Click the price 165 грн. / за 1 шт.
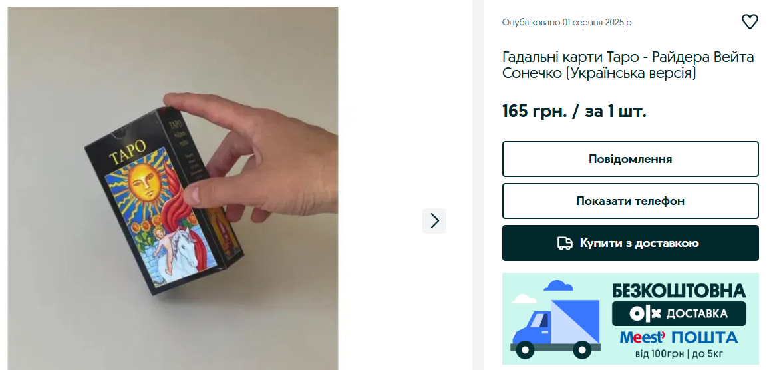The width and height of the screenshot is (769, 370). (574, 111)
